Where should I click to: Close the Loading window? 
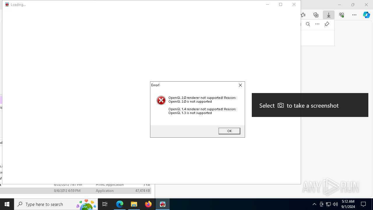294,4
